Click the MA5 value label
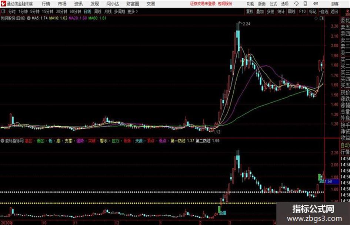 tap(40, 18)
